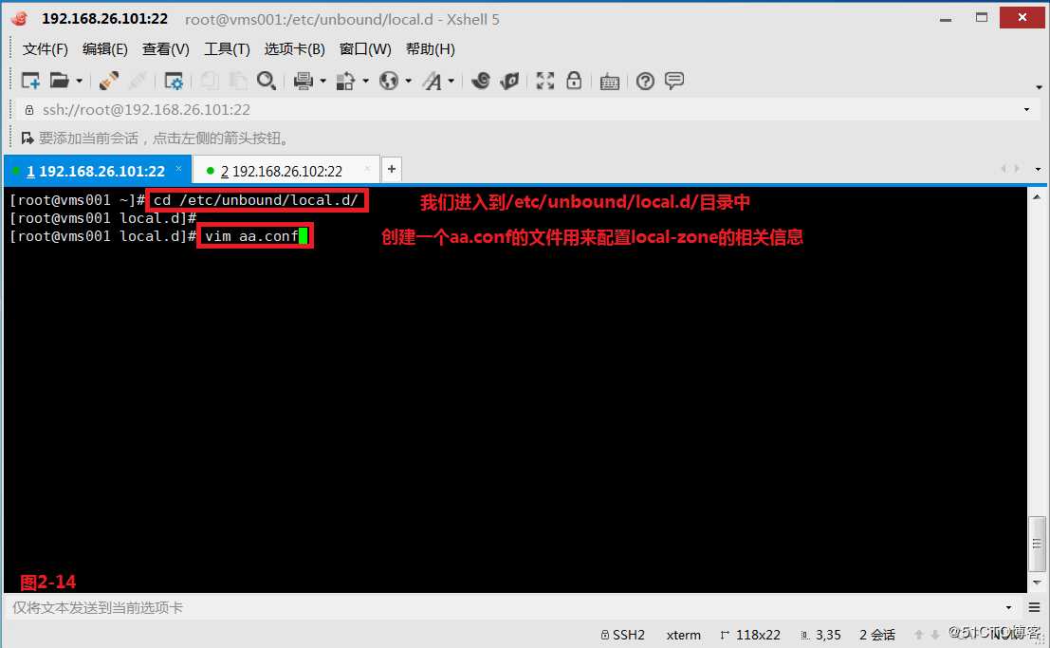This screenshot has height=648, width=1050.
Task: Open the 工具(T) menu
Action: [x=227, y=49]
